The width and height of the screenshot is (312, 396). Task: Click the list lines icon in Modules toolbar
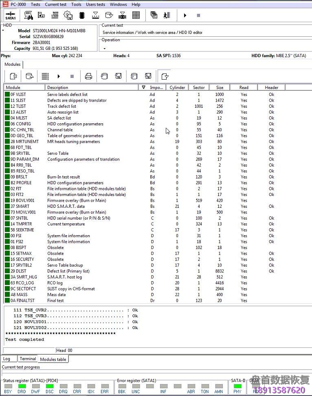pos(45,76)
